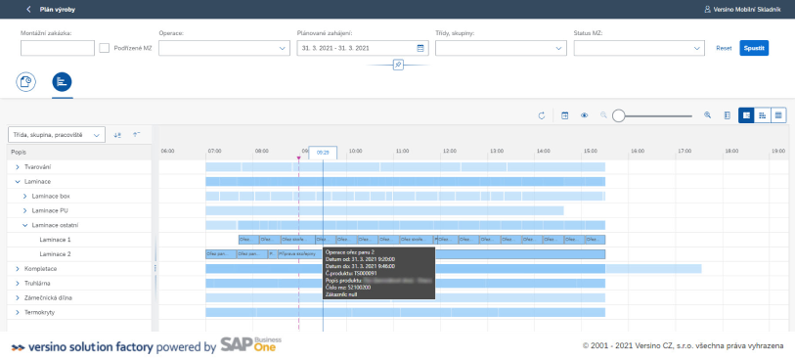Reset the filters with the Reset link

click(724, 48)
